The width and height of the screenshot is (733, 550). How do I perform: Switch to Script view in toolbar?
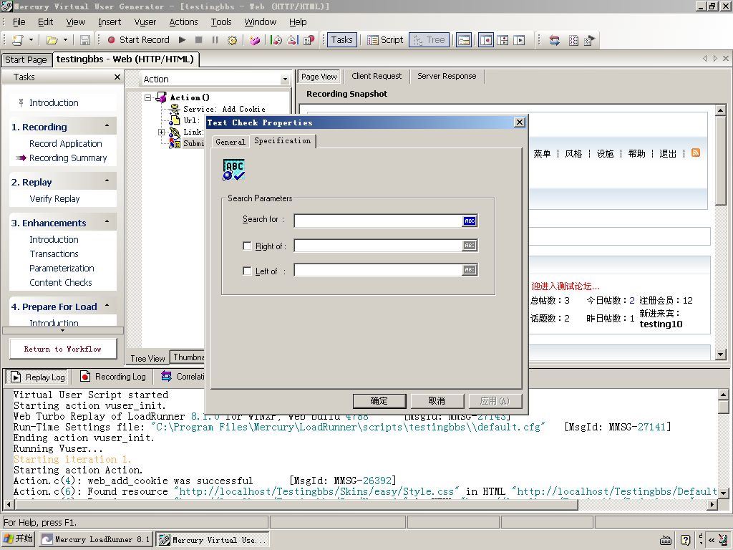click(x=385, y=40)
